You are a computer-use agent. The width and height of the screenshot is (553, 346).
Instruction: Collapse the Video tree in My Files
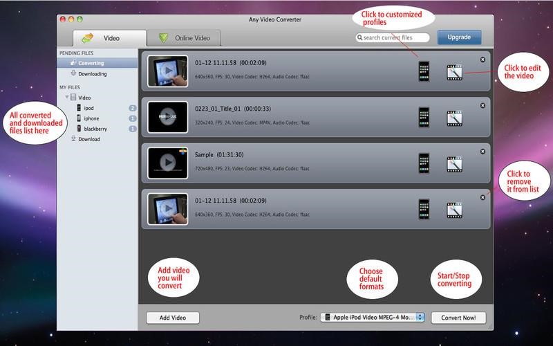pos(67,98)
